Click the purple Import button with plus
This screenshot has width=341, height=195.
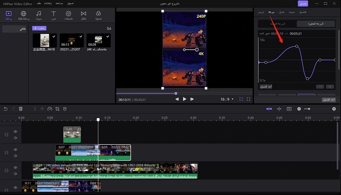pos(39,28)
